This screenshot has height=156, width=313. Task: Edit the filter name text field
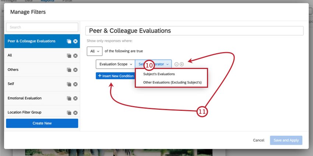(194, 31)
